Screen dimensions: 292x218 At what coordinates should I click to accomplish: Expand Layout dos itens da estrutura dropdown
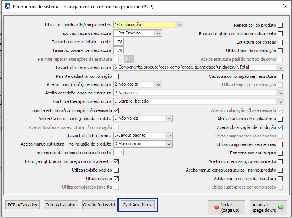(199, 67)
